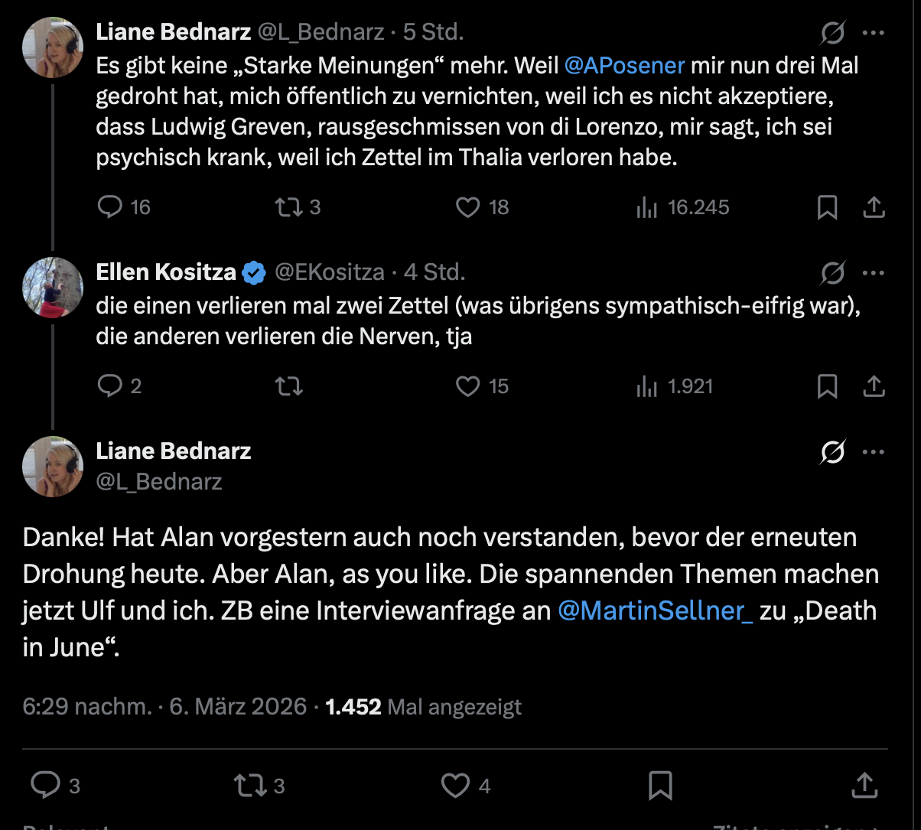Open the 6. März 2026 timestamp link
The image size is (921, 830).
tap(238, 707)
